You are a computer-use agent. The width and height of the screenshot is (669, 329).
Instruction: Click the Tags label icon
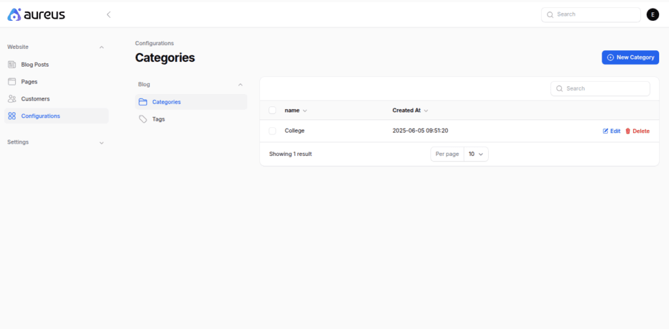point(143,119)
